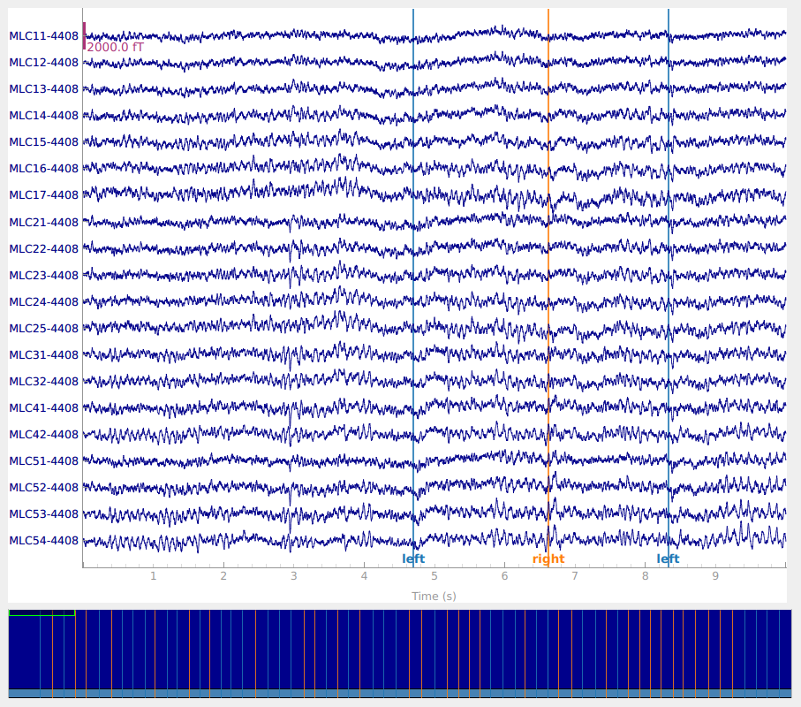
Task: Click the MLC16-4408 channel label
Action: click(44, 169)
